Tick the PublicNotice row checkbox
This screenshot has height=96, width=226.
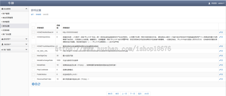[x=33, y=74]
